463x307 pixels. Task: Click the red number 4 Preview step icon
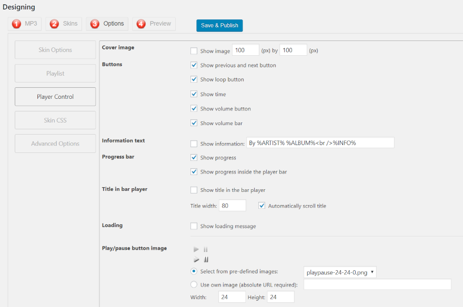point(141,24)
